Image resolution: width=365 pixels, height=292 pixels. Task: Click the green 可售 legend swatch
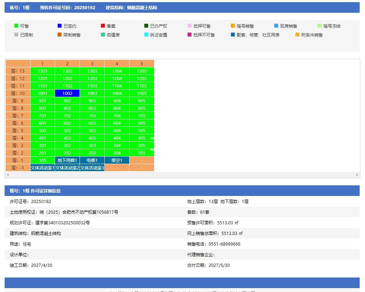point(16,26)
